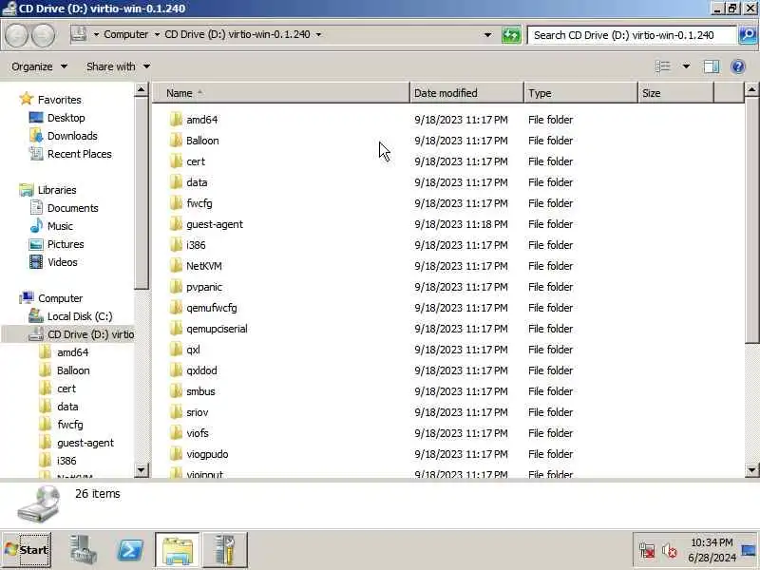
Task: Sort by the Name column header
Action: click(281, 93)
